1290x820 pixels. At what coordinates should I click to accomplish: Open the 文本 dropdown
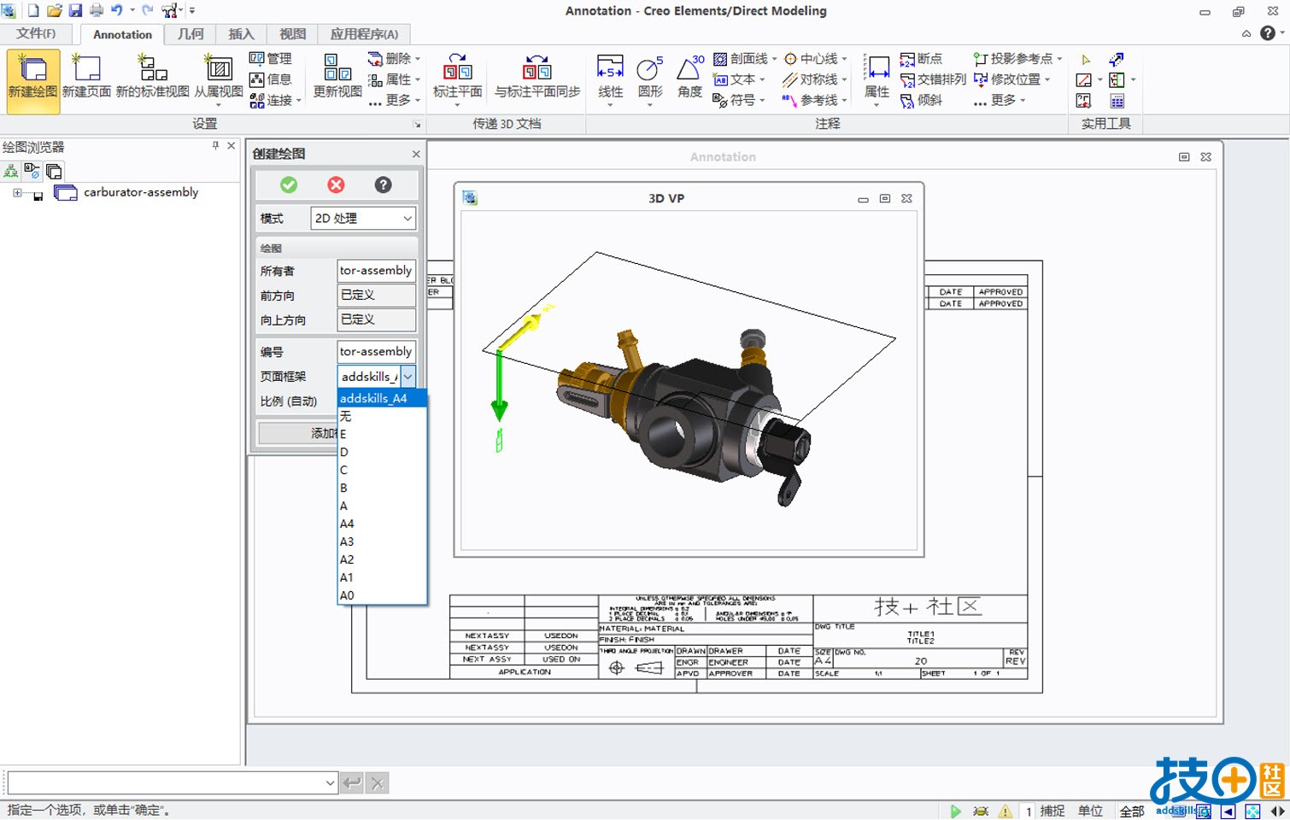(x=762, y=79)
